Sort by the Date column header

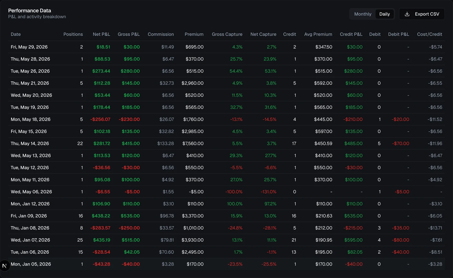16,34
